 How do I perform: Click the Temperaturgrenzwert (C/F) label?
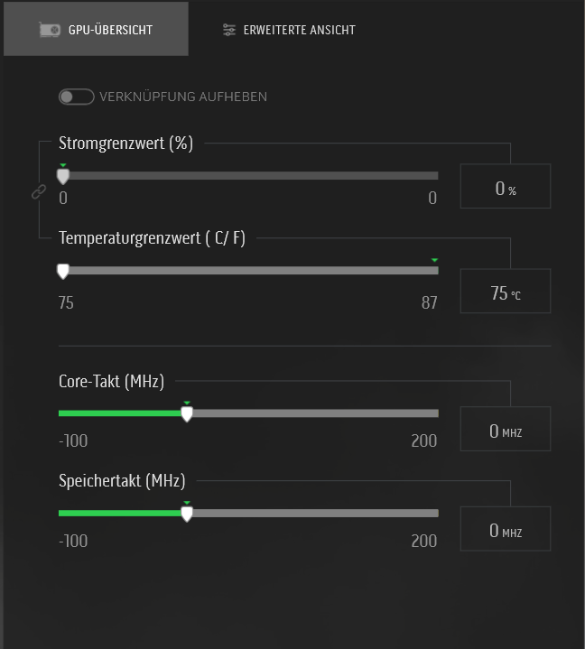pyautogui.click(x=152, y=238)
